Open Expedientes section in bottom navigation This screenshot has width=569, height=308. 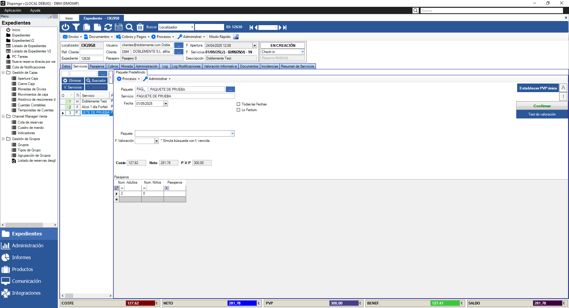tap(29, 234)
